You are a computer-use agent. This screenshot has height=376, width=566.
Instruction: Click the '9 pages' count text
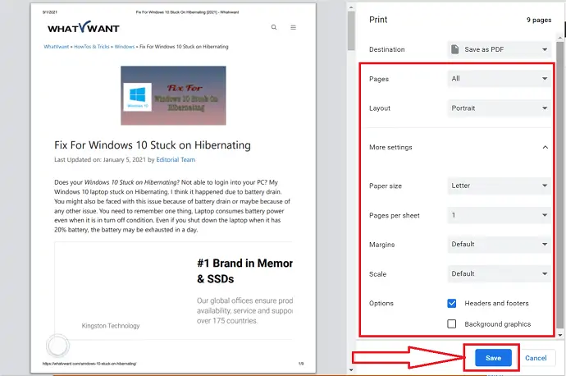pos(539,20)
